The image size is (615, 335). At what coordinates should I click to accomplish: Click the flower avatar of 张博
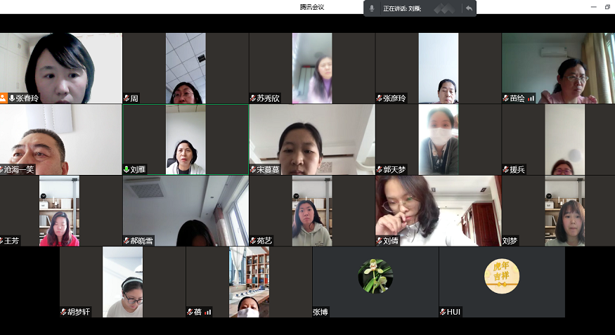(x=375, y=276)
